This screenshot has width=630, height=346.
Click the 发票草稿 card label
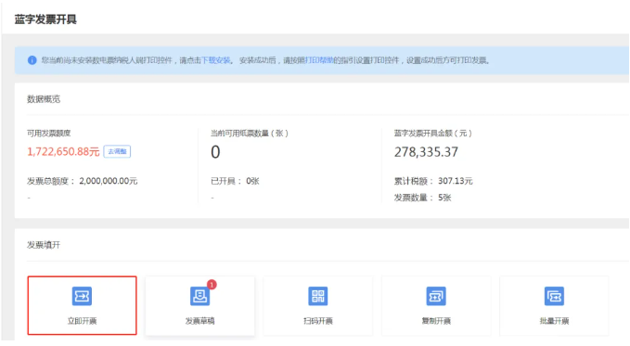(x=199, y=321)
